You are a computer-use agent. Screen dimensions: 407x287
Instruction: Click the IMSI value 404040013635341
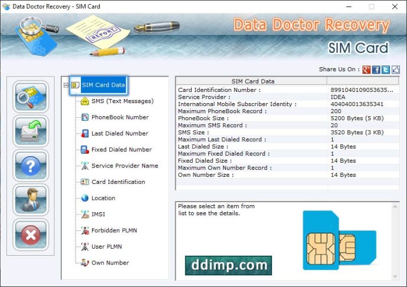[357, 104]
